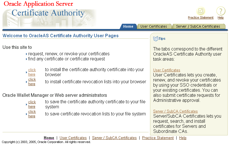Click the Oracle Application Server title text
Image resolution: width=230 pixels, height=145 pixels.
[38, 4]
